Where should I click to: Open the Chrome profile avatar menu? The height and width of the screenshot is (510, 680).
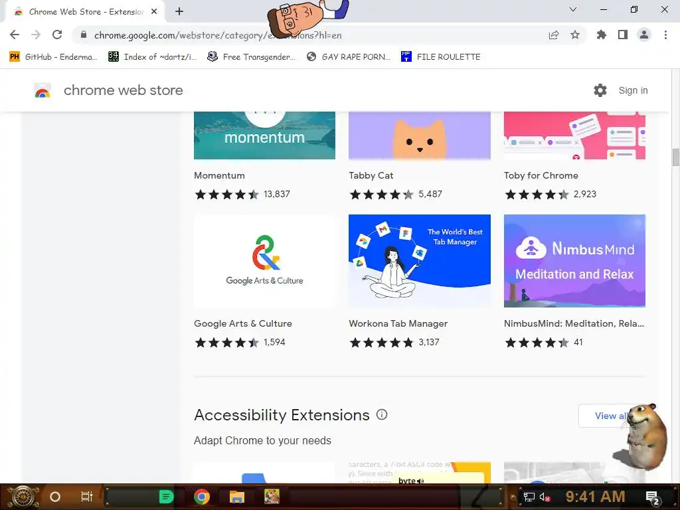[x=644, y=35]
